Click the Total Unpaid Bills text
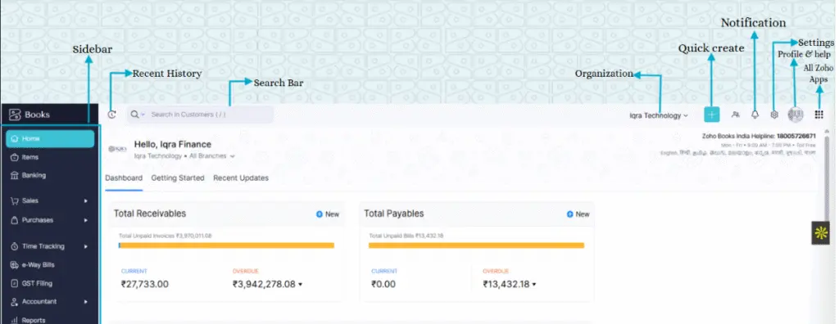This screenshot has height=324, width=839. (x=406, y=236)
